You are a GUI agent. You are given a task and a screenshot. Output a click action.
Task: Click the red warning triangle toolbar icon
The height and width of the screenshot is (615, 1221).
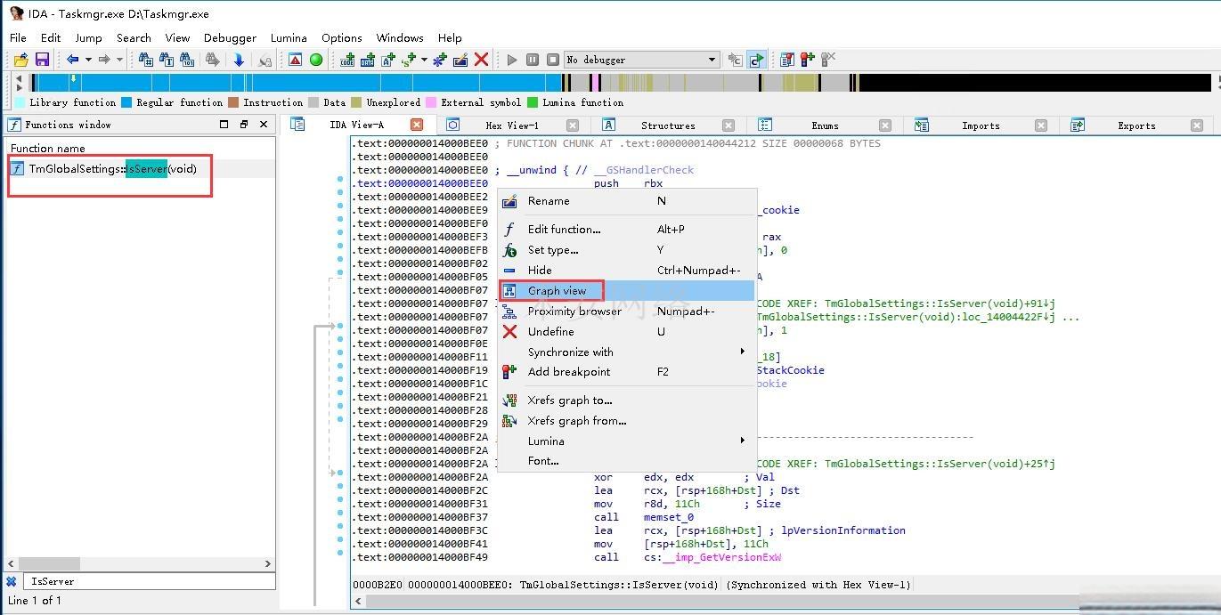coord(295,60)
